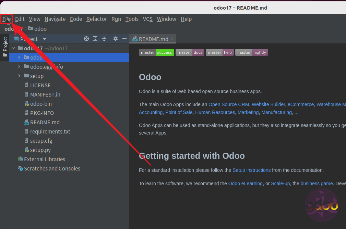Viewport: 346px width, 229px height.
Task: Select the odoo.egg-info folder row
Action: tap(69, 67)
